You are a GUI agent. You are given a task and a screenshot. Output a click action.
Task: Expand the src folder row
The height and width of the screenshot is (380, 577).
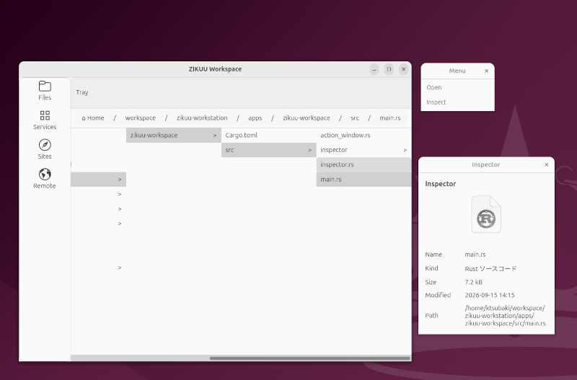coord(268,150)
